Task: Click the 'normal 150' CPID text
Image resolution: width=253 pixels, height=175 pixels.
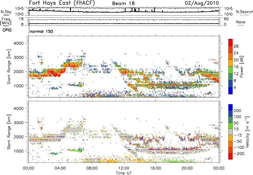Action: (x=41, y=31)
